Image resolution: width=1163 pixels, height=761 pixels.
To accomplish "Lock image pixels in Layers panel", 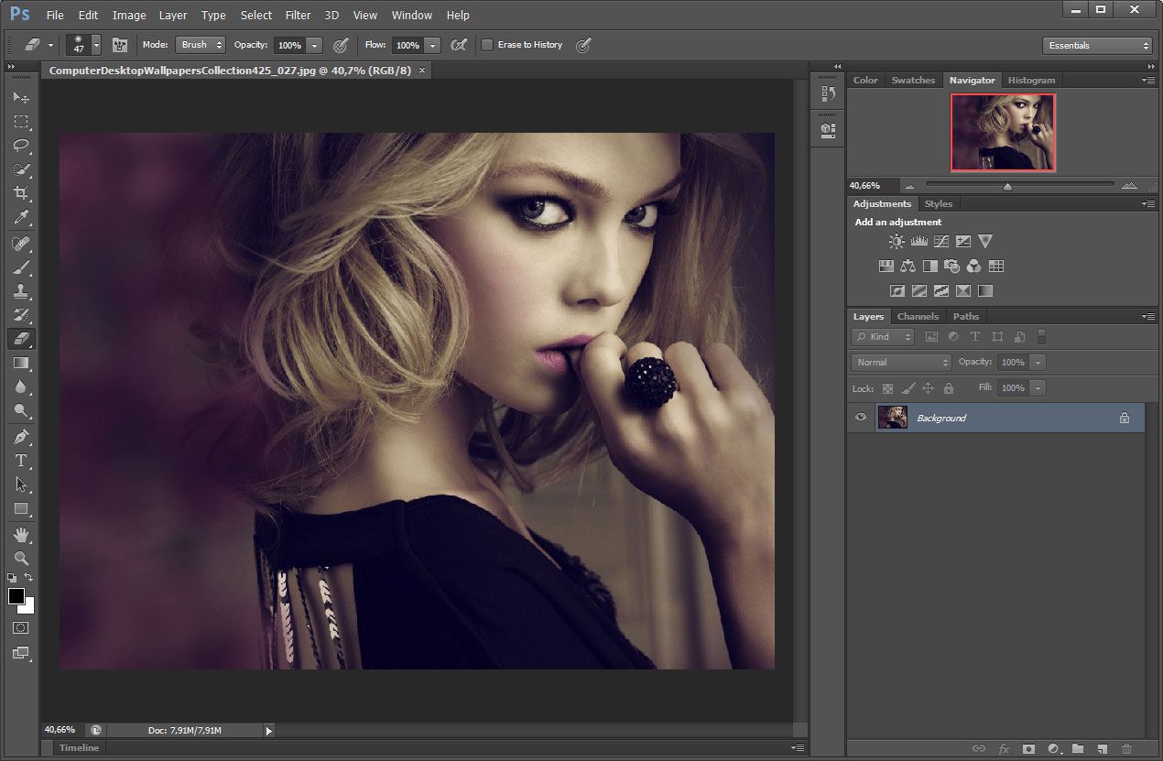I will 908,388.
